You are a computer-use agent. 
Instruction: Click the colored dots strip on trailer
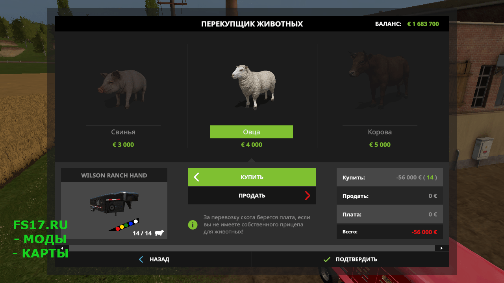[x=124, y=225]
